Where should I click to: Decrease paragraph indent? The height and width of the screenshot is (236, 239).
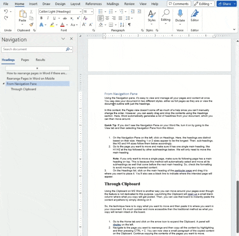[133, 11]
